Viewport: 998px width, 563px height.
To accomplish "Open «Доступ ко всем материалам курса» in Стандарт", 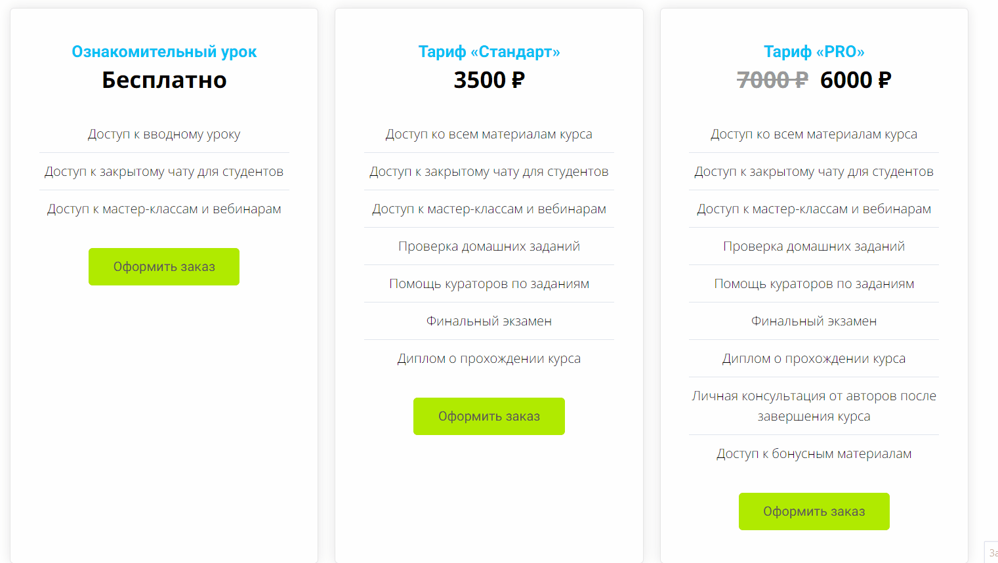I will click(488, 134).
